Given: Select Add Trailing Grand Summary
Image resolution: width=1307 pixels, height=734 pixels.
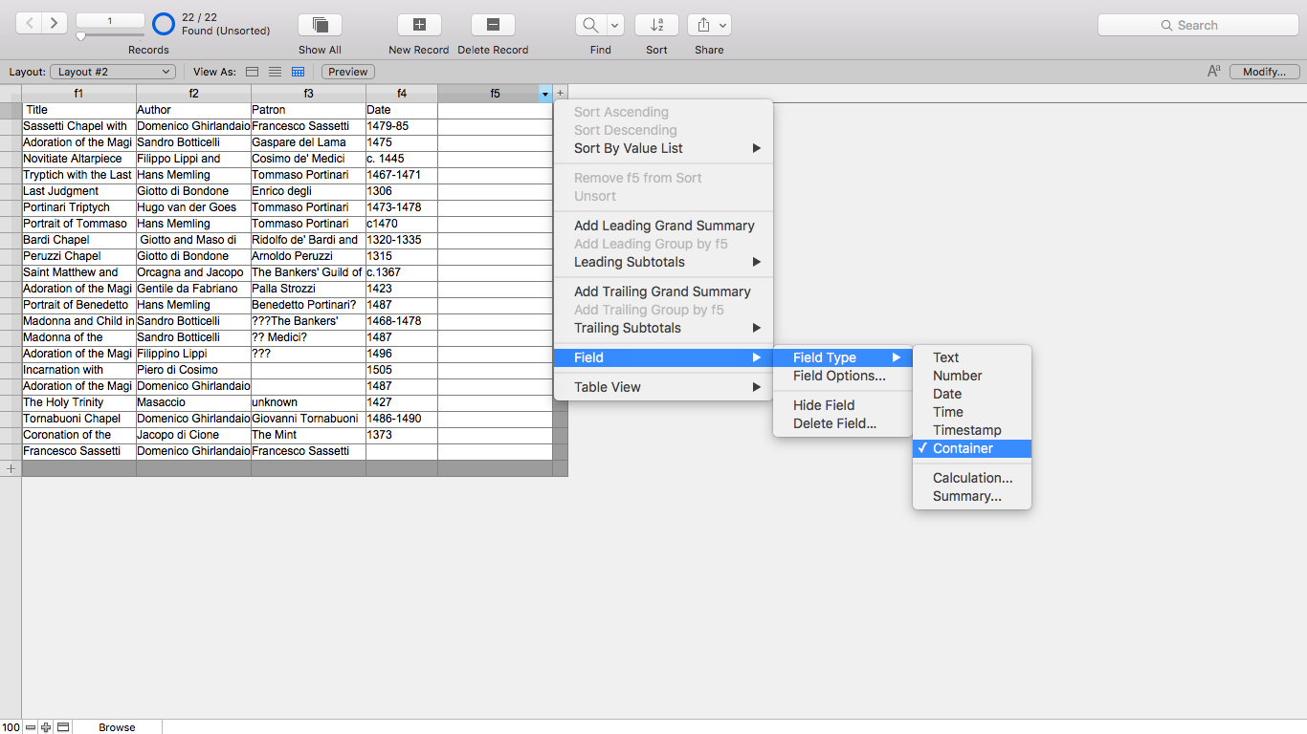Looking at the screenshot, I should [663, 291].
